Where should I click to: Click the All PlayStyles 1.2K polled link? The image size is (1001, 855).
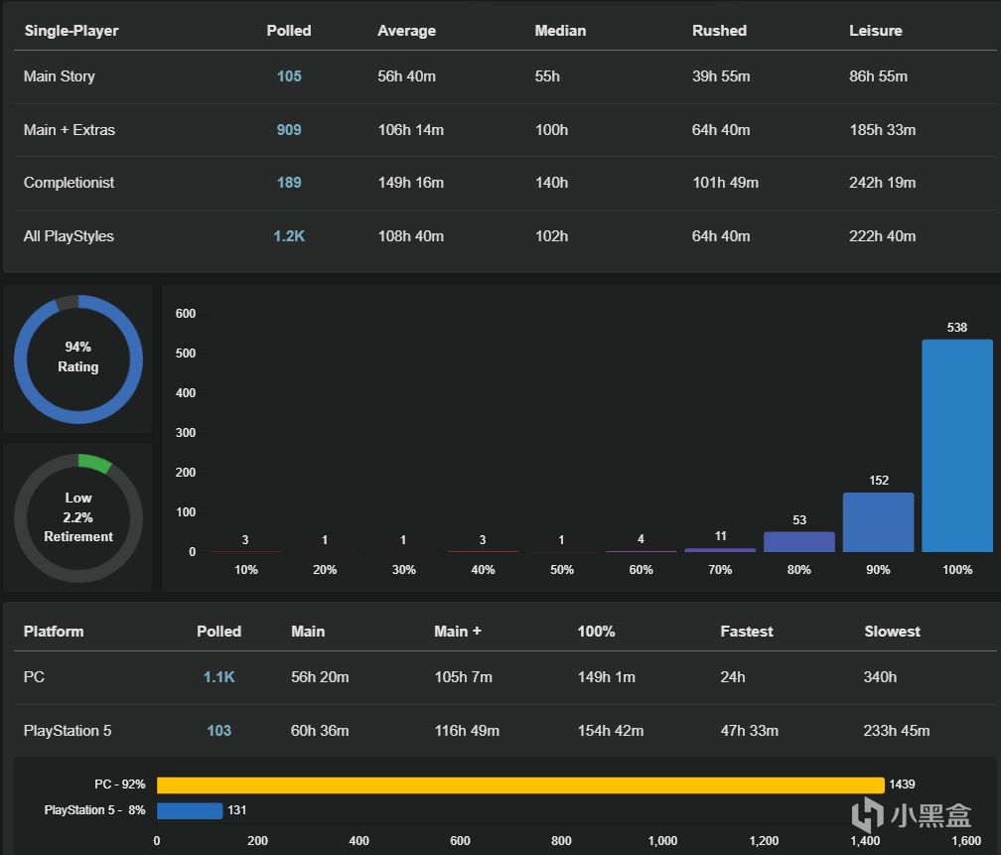[x=289, y=236]
